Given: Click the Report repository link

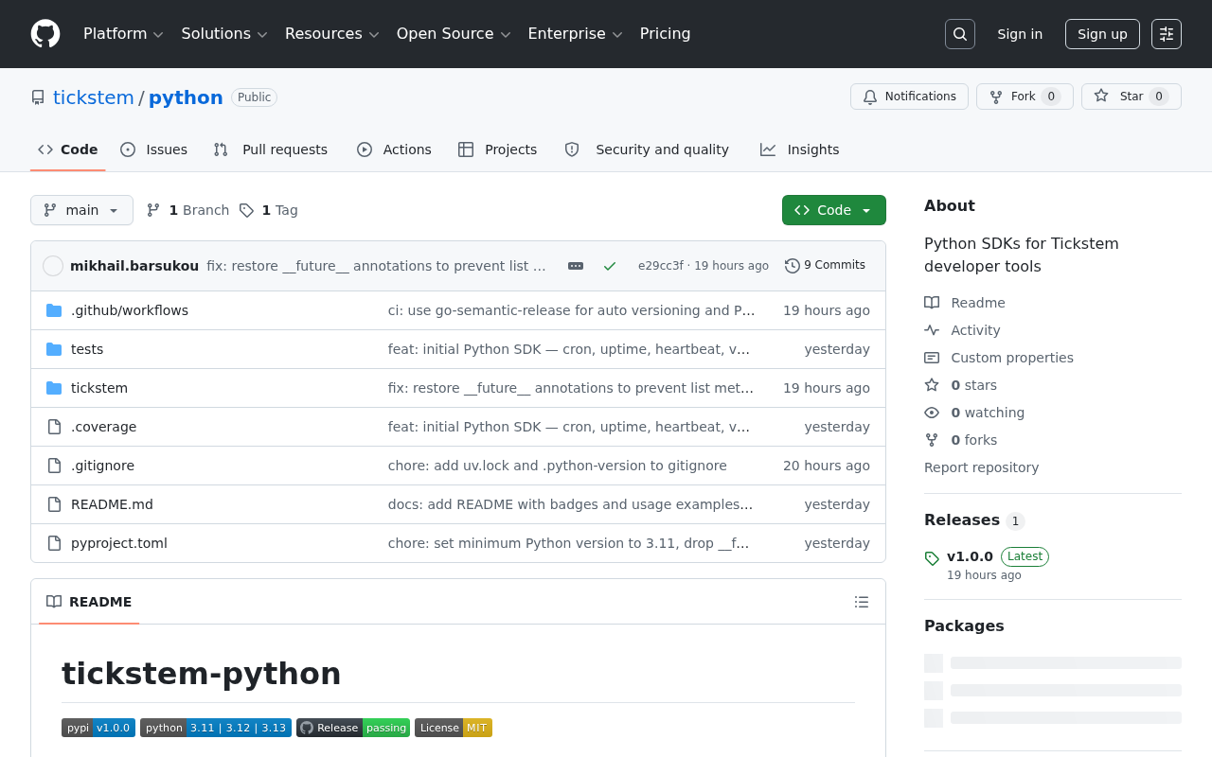Looking at the screenshot, I should click(981, 467).
